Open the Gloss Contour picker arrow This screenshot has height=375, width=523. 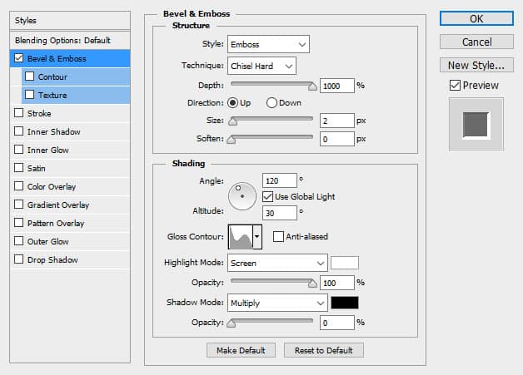pyautogui.click(x=257, y=237)
